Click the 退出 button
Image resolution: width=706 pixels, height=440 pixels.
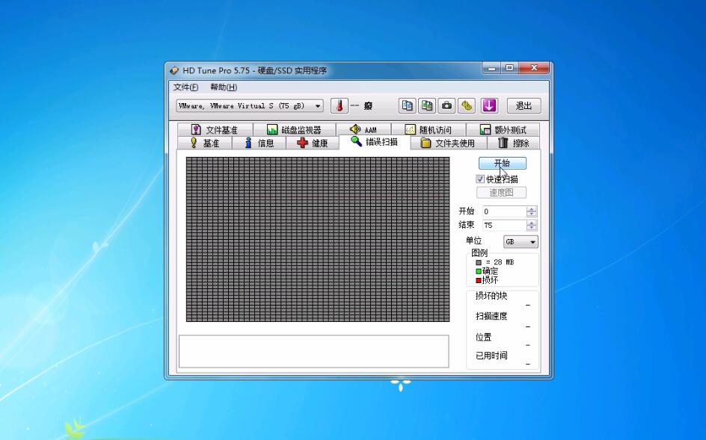point(524,106)
